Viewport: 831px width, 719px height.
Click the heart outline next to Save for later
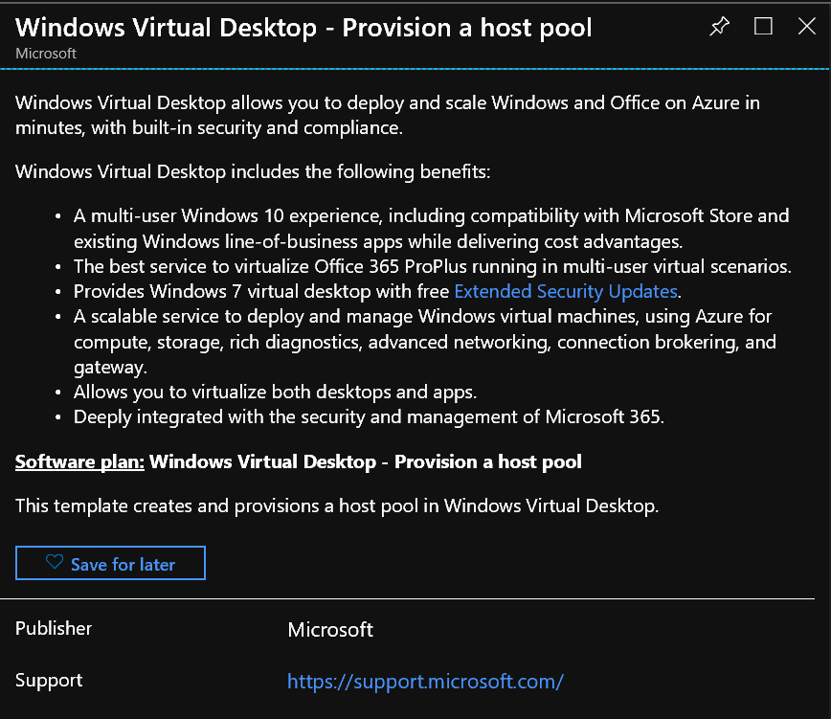[55, 562]
